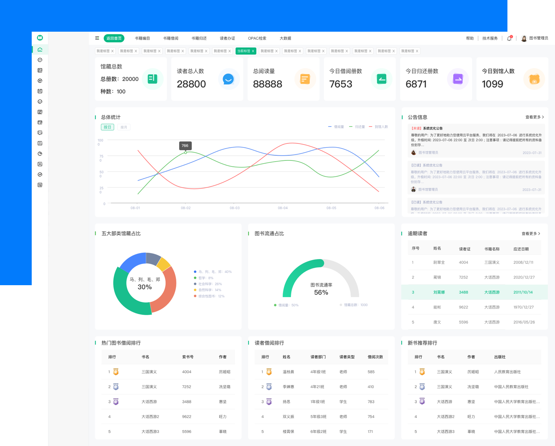Click the 哲学 8% legend color dot
Image resolution: width=555 pixels, height=446 pixels.
(x=195, y=278)
